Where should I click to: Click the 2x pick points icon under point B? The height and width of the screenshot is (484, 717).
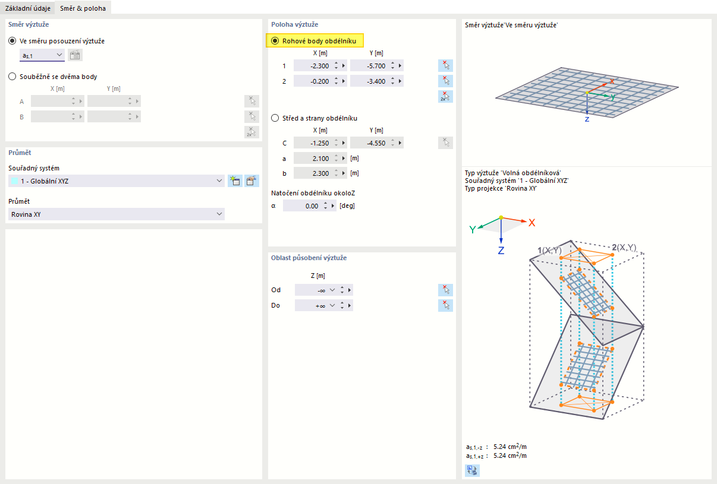[252, 132]
